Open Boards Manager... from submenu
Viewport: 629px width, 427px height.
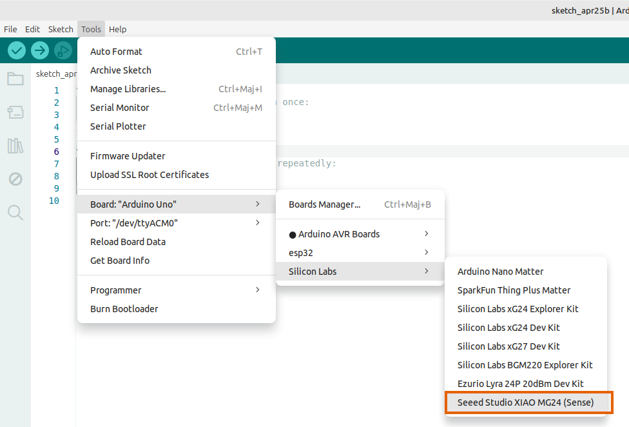[x=360, y=204]
